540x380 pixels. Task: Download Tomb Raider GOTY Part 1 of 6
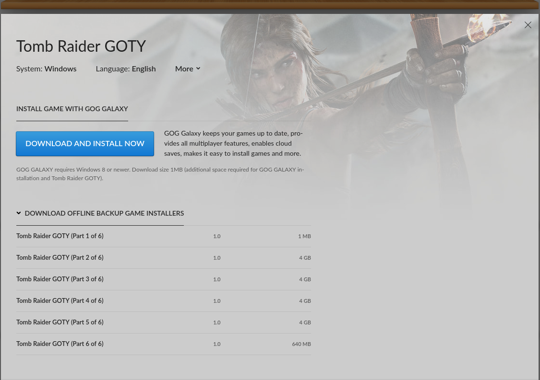click(x=164, y=236)
